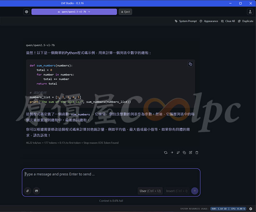The image size is (256, 212).
Task: Click the 'Context is 8.6% full' text
Action: click(111, 201)
